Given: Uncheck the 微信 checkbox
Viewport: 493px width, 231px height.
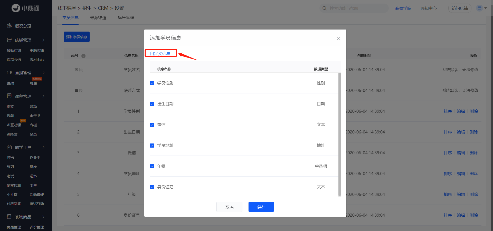Looking at the screenshot, I should [152, 125].
